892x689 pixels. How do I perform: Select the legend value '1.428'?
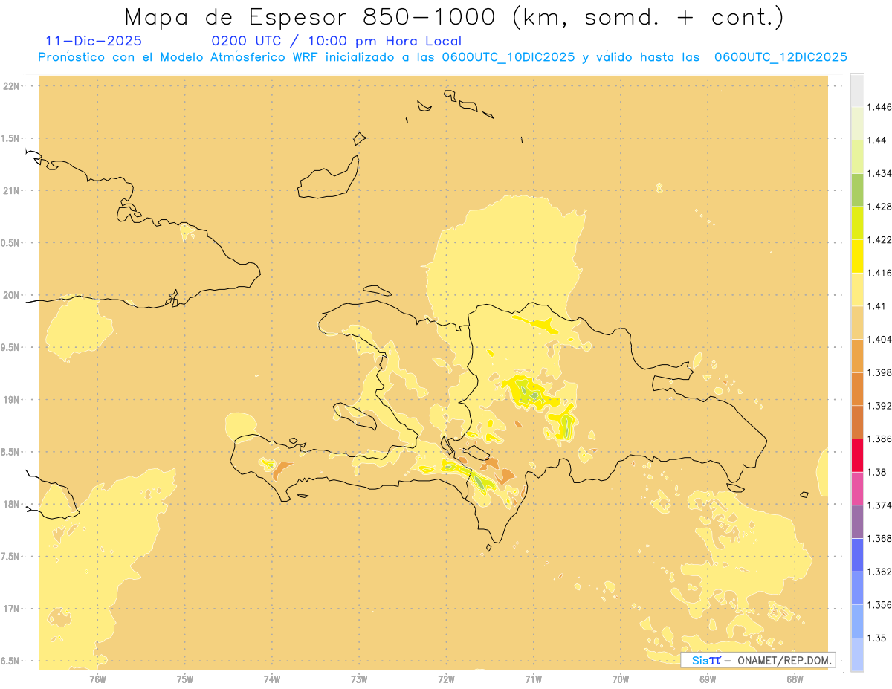[x=879, y=207]
